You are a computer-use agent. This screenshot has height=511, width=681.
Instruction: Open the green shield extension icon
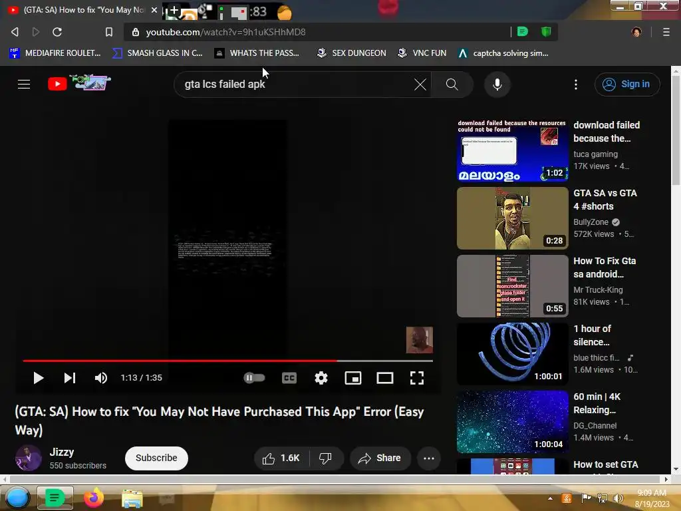546,31
